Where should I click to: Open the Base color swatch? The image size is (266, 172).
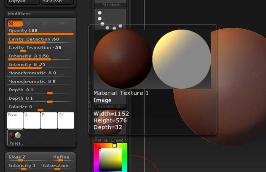coord(15,120)
